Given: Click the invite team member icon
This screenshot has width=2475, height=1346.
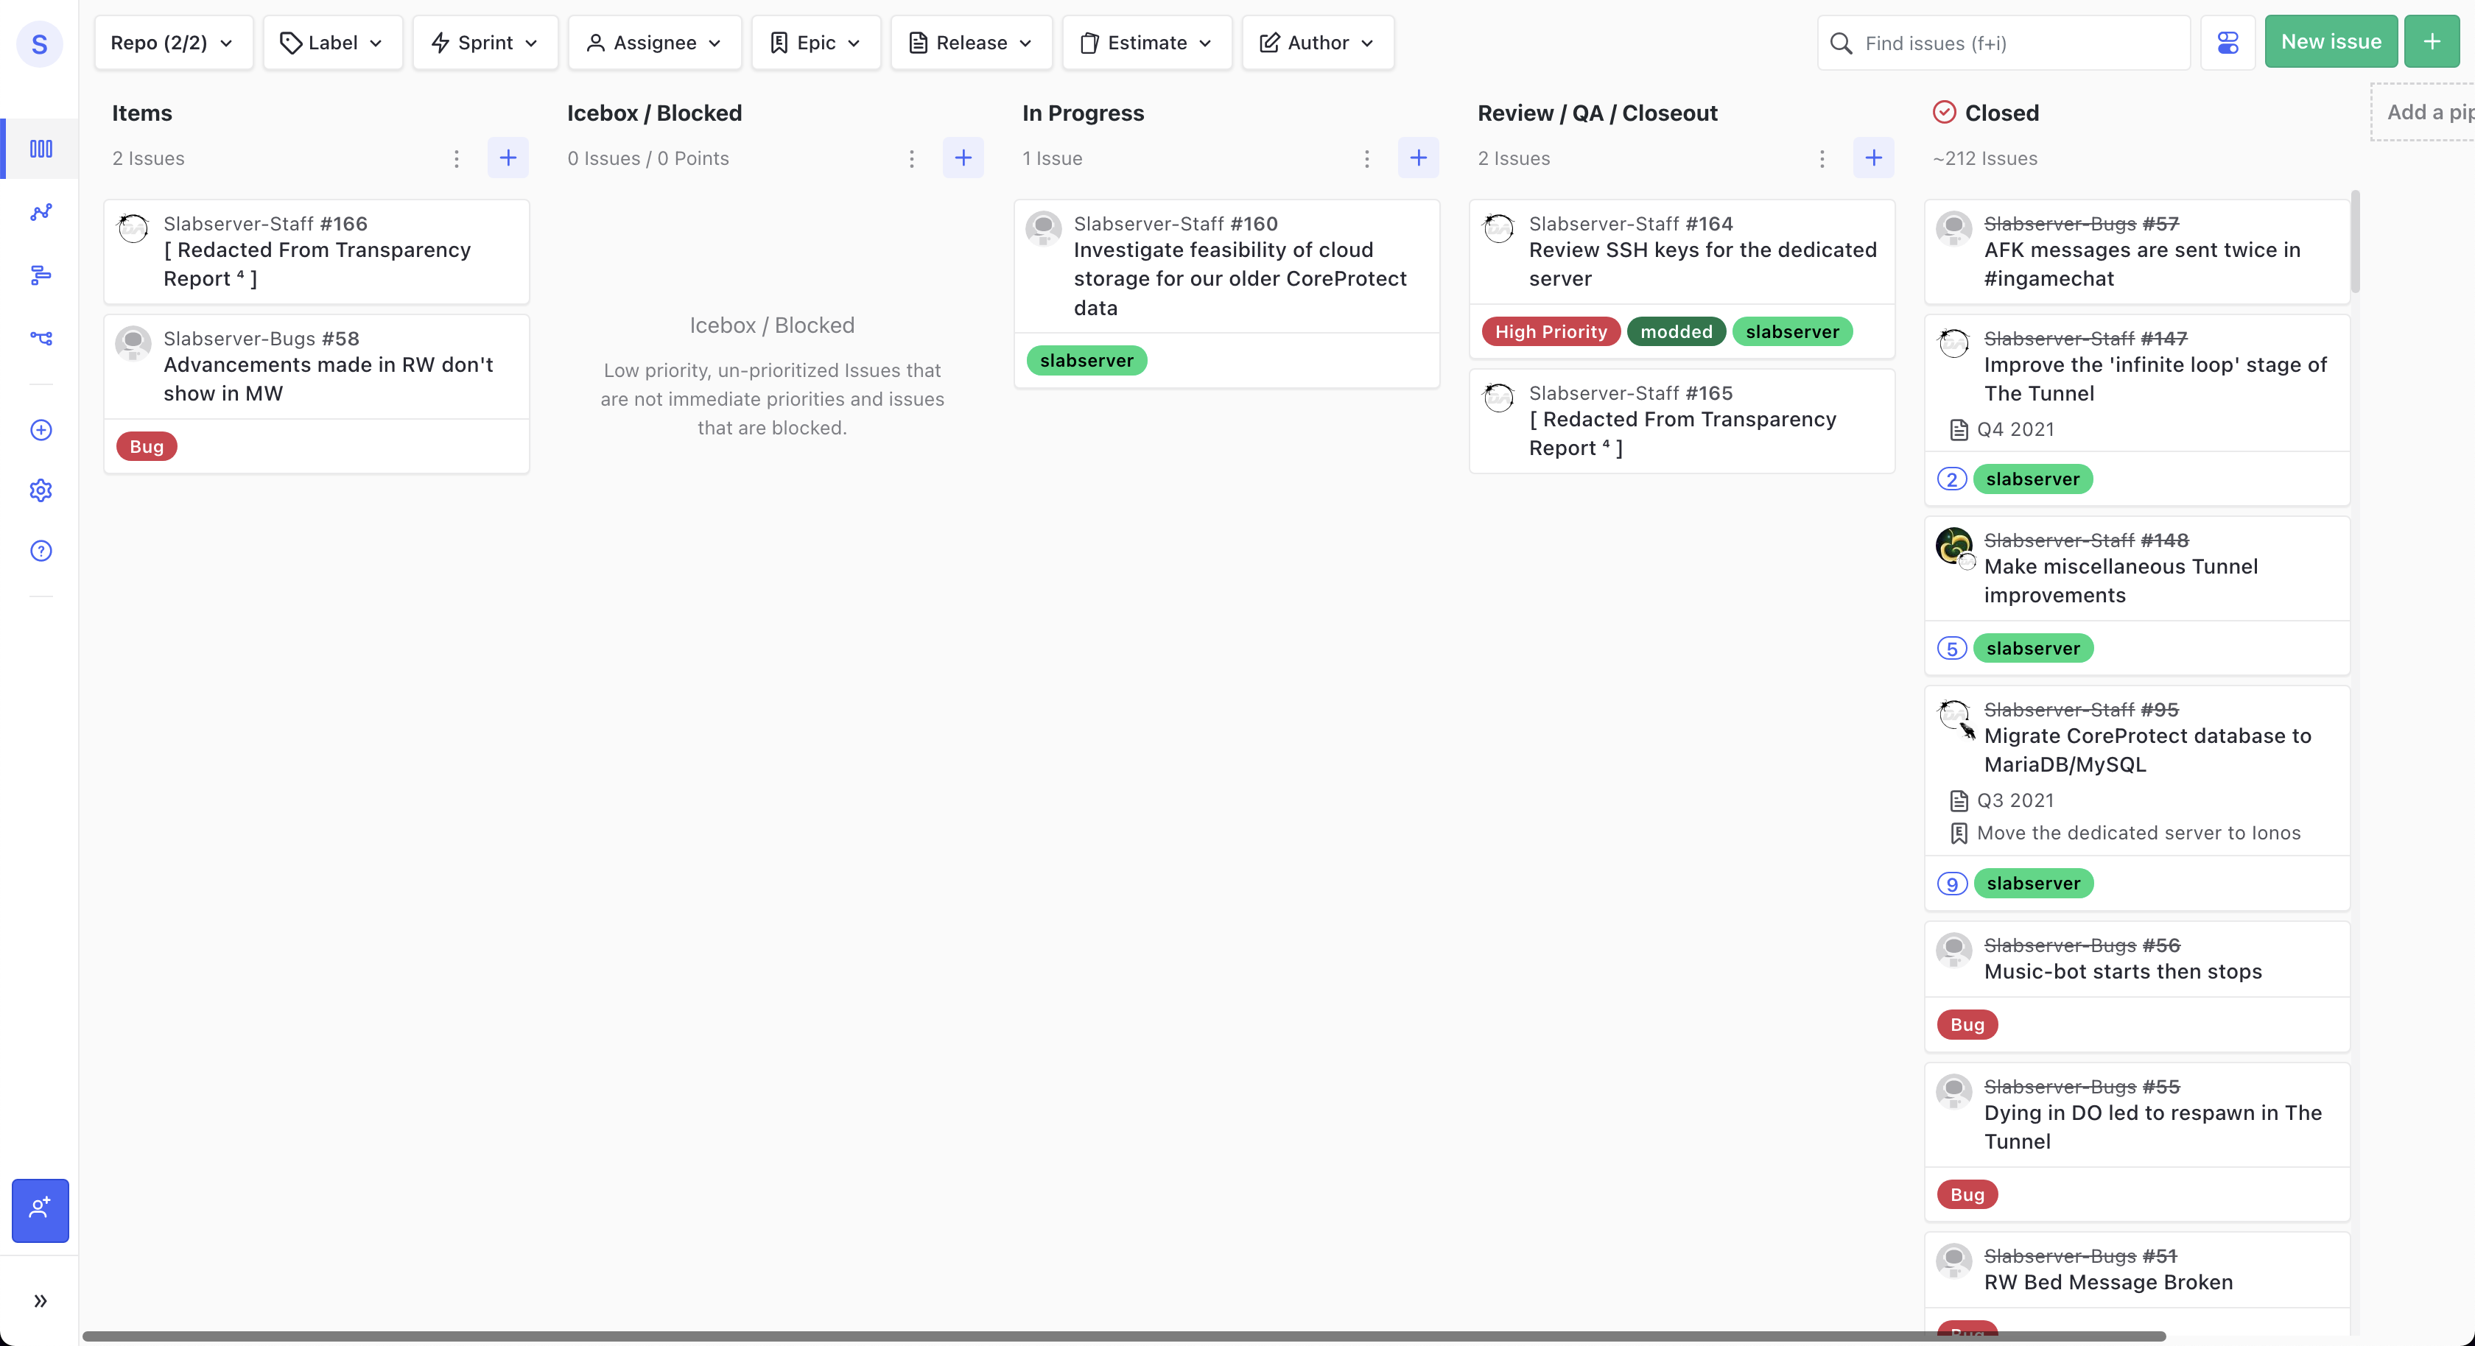Looking at the screenshot, I should click(41, 1210).
